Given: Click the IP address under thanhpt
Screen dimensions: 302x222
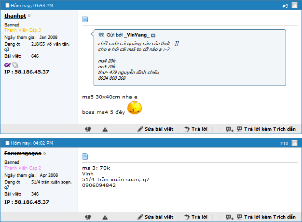Looking at the screenshot, I should [27, 72].
